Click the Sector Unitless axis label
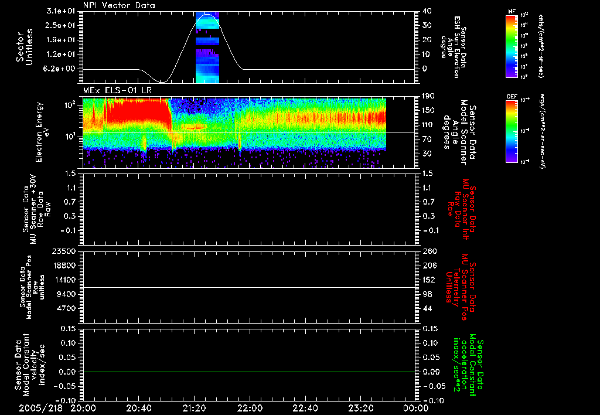Viewport: 600px width, 415px height. coord(24,47)
